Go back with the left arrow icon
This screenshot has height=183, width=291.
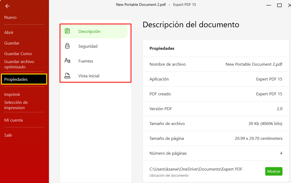(x=7, y=6)
